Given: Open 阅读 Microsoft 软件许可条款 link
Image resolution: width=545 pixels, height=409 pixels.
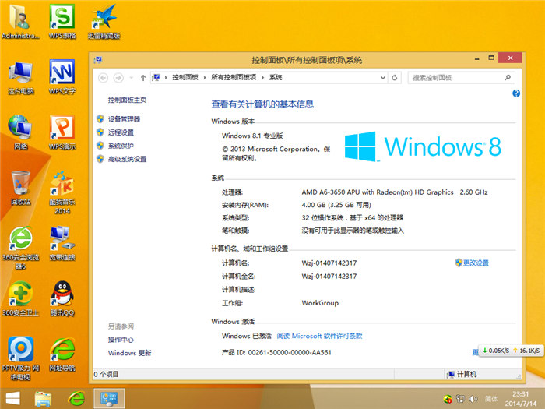Looking at the screenshot, I should pyautogui.click(x=319, y=336).
